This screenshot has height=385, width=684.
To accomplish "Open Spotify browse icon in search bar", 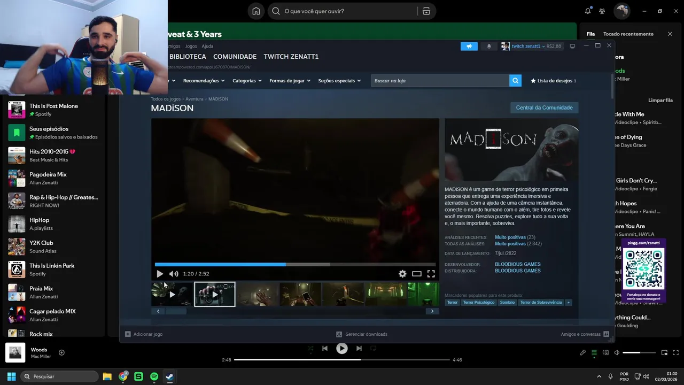I will (x=426, y=11).
